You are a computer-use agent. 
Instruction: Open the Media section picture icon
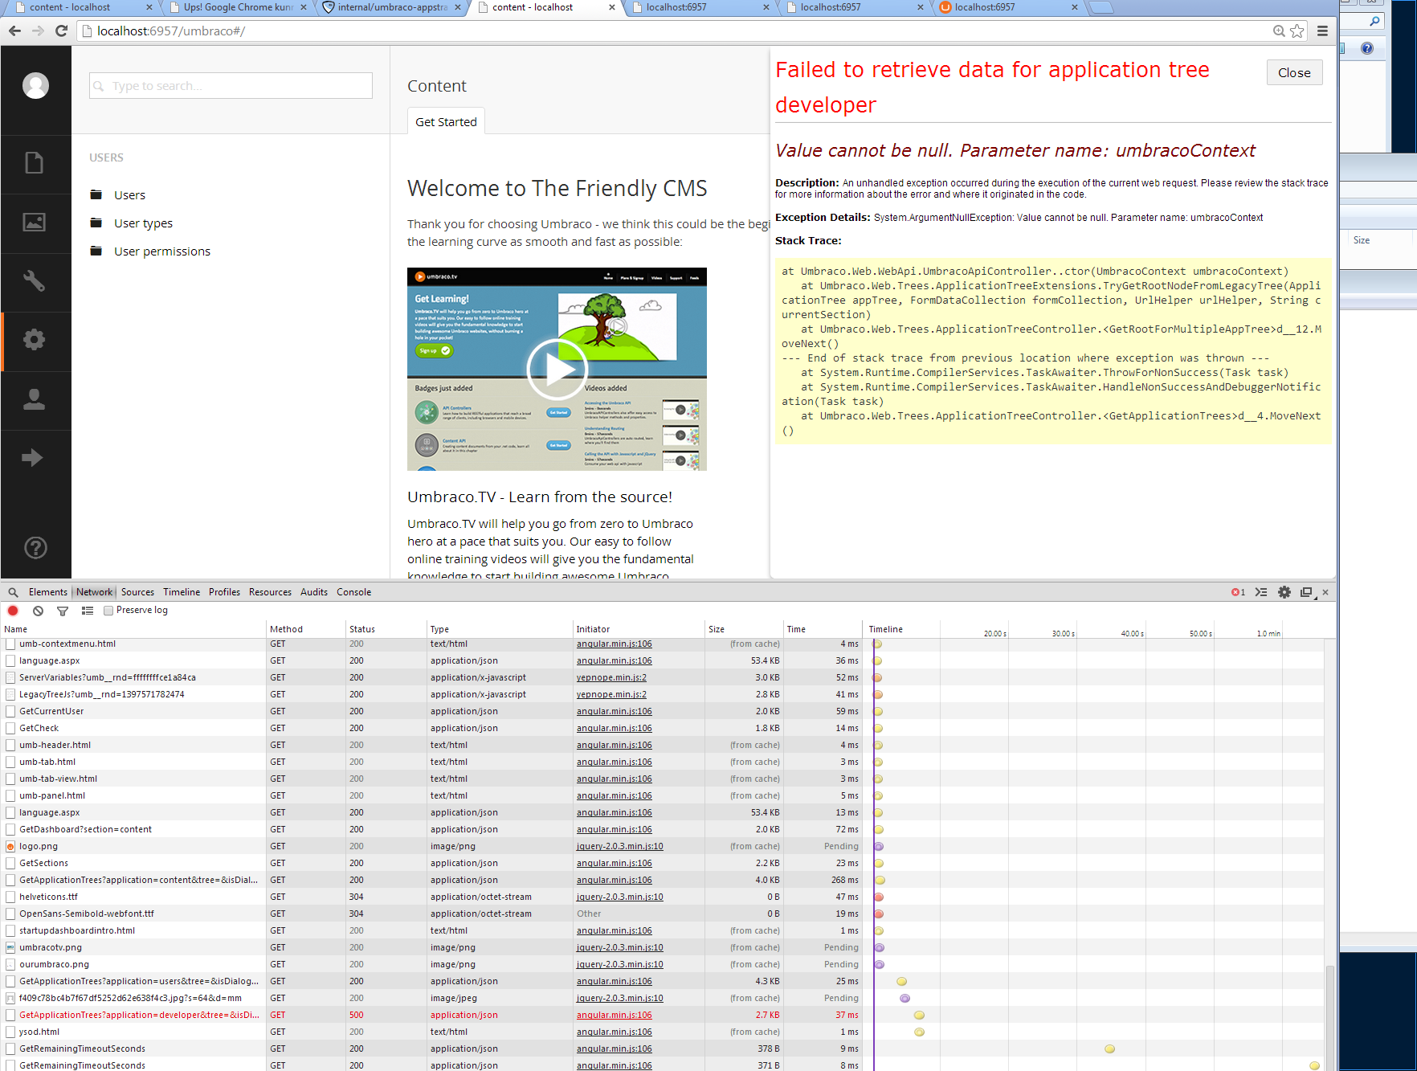[x=35, y=222]
